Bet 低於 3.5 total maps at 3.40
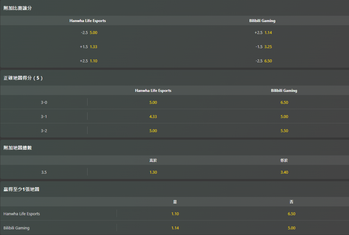Viewport: 349px width, 235px height. [284, 172]
